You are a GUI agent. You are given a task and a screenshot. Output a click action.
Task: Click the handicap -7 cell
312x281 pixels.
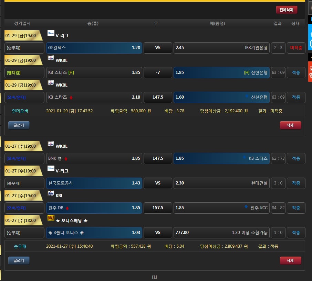pyautogui.click(x=157, y=72)
